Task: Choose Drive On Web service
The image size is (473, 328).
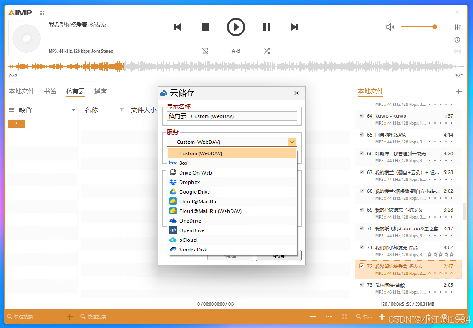Action: (231, 173)
